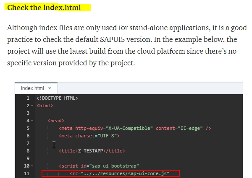This screenshot has width=252, height=178.
Task: Collapse the script tag fold arrow on line 10
Action: point(32,166)
